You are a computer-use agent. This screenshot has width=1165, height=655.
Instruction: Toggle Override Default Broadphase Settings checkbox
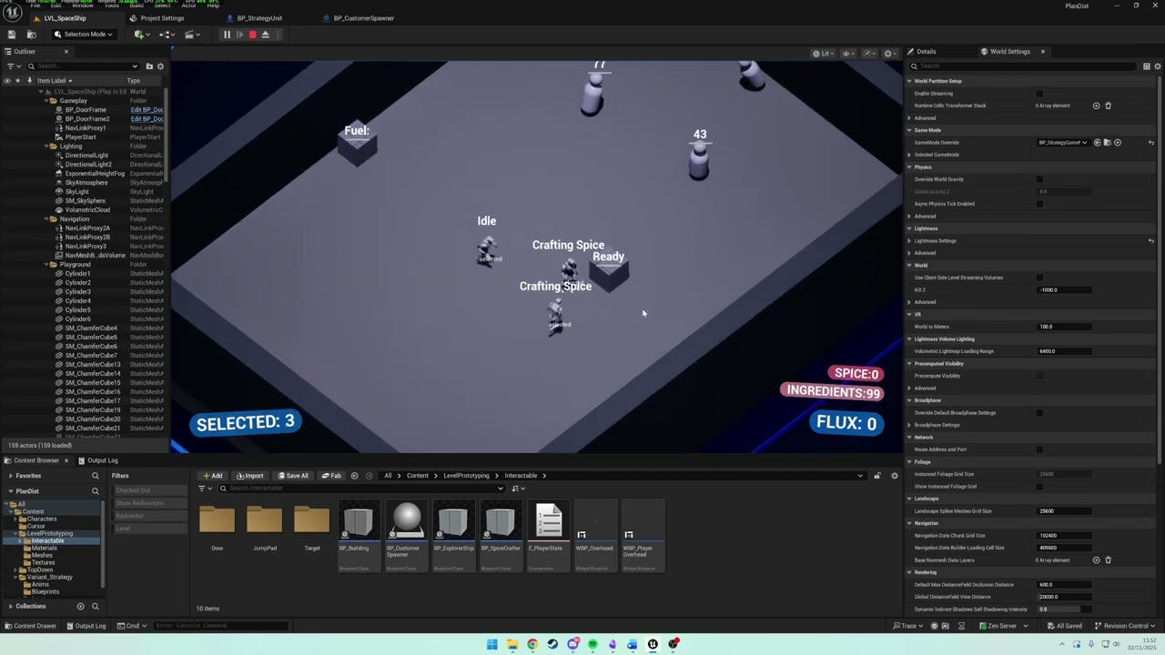(1039, 413)
